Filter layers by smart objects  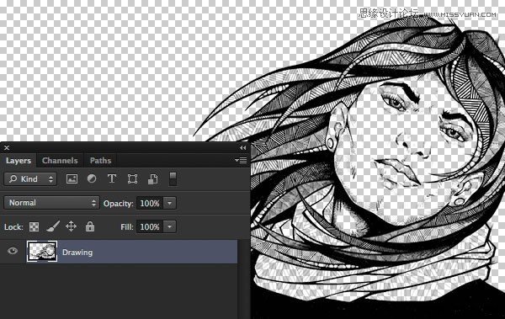(152, 178)
